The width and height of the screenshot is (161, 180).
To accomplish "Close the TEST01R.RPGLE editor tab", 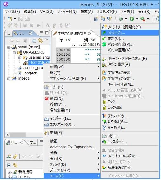I will [x=90, y=33].
